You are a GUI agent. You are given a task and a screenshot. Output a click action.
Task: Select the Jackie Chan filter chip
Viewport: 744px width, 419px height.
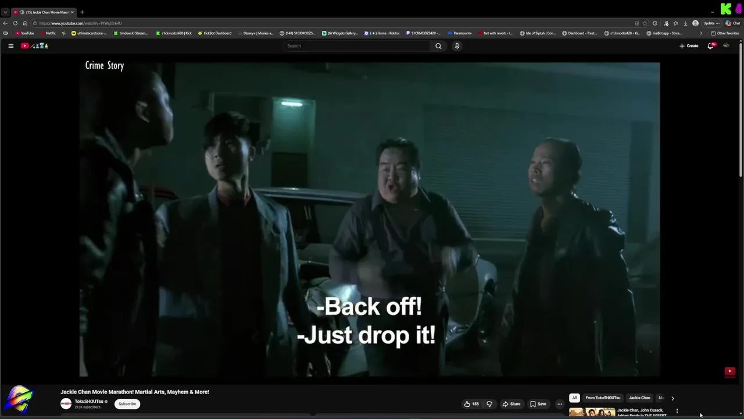[639, 398]
